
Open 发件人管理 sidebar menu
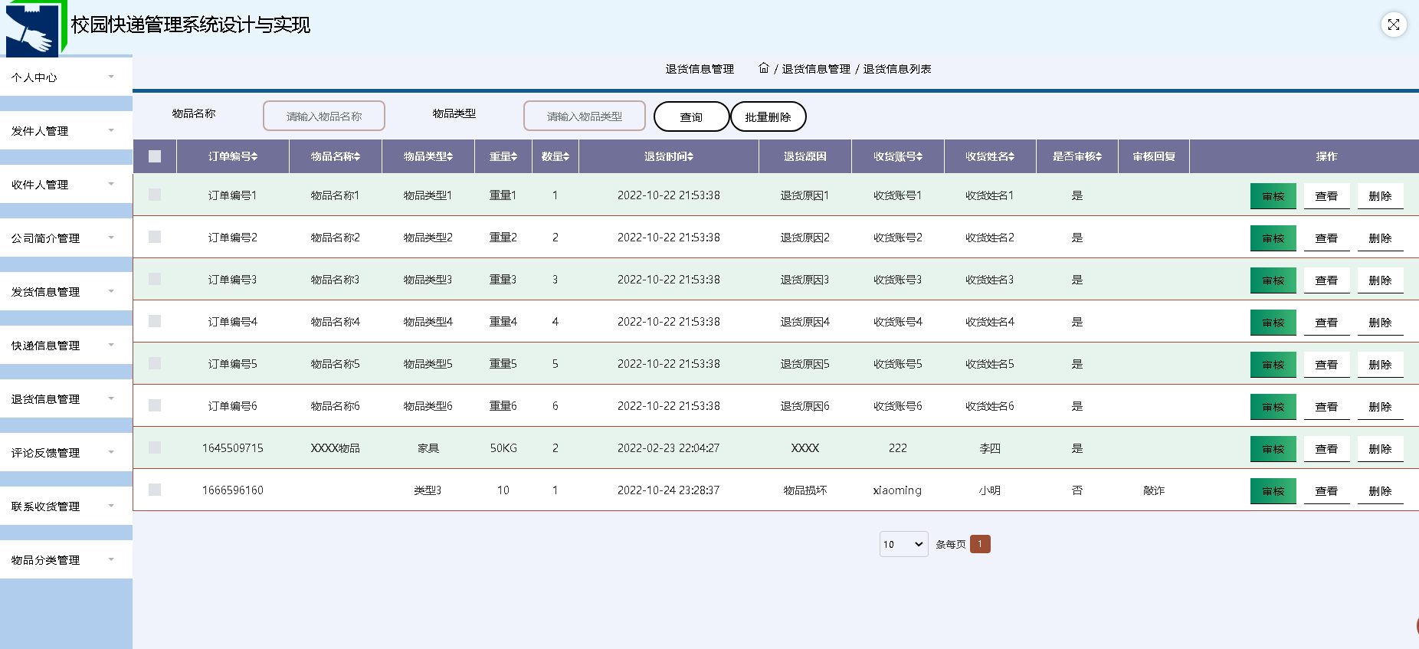(x=66, y=130)
